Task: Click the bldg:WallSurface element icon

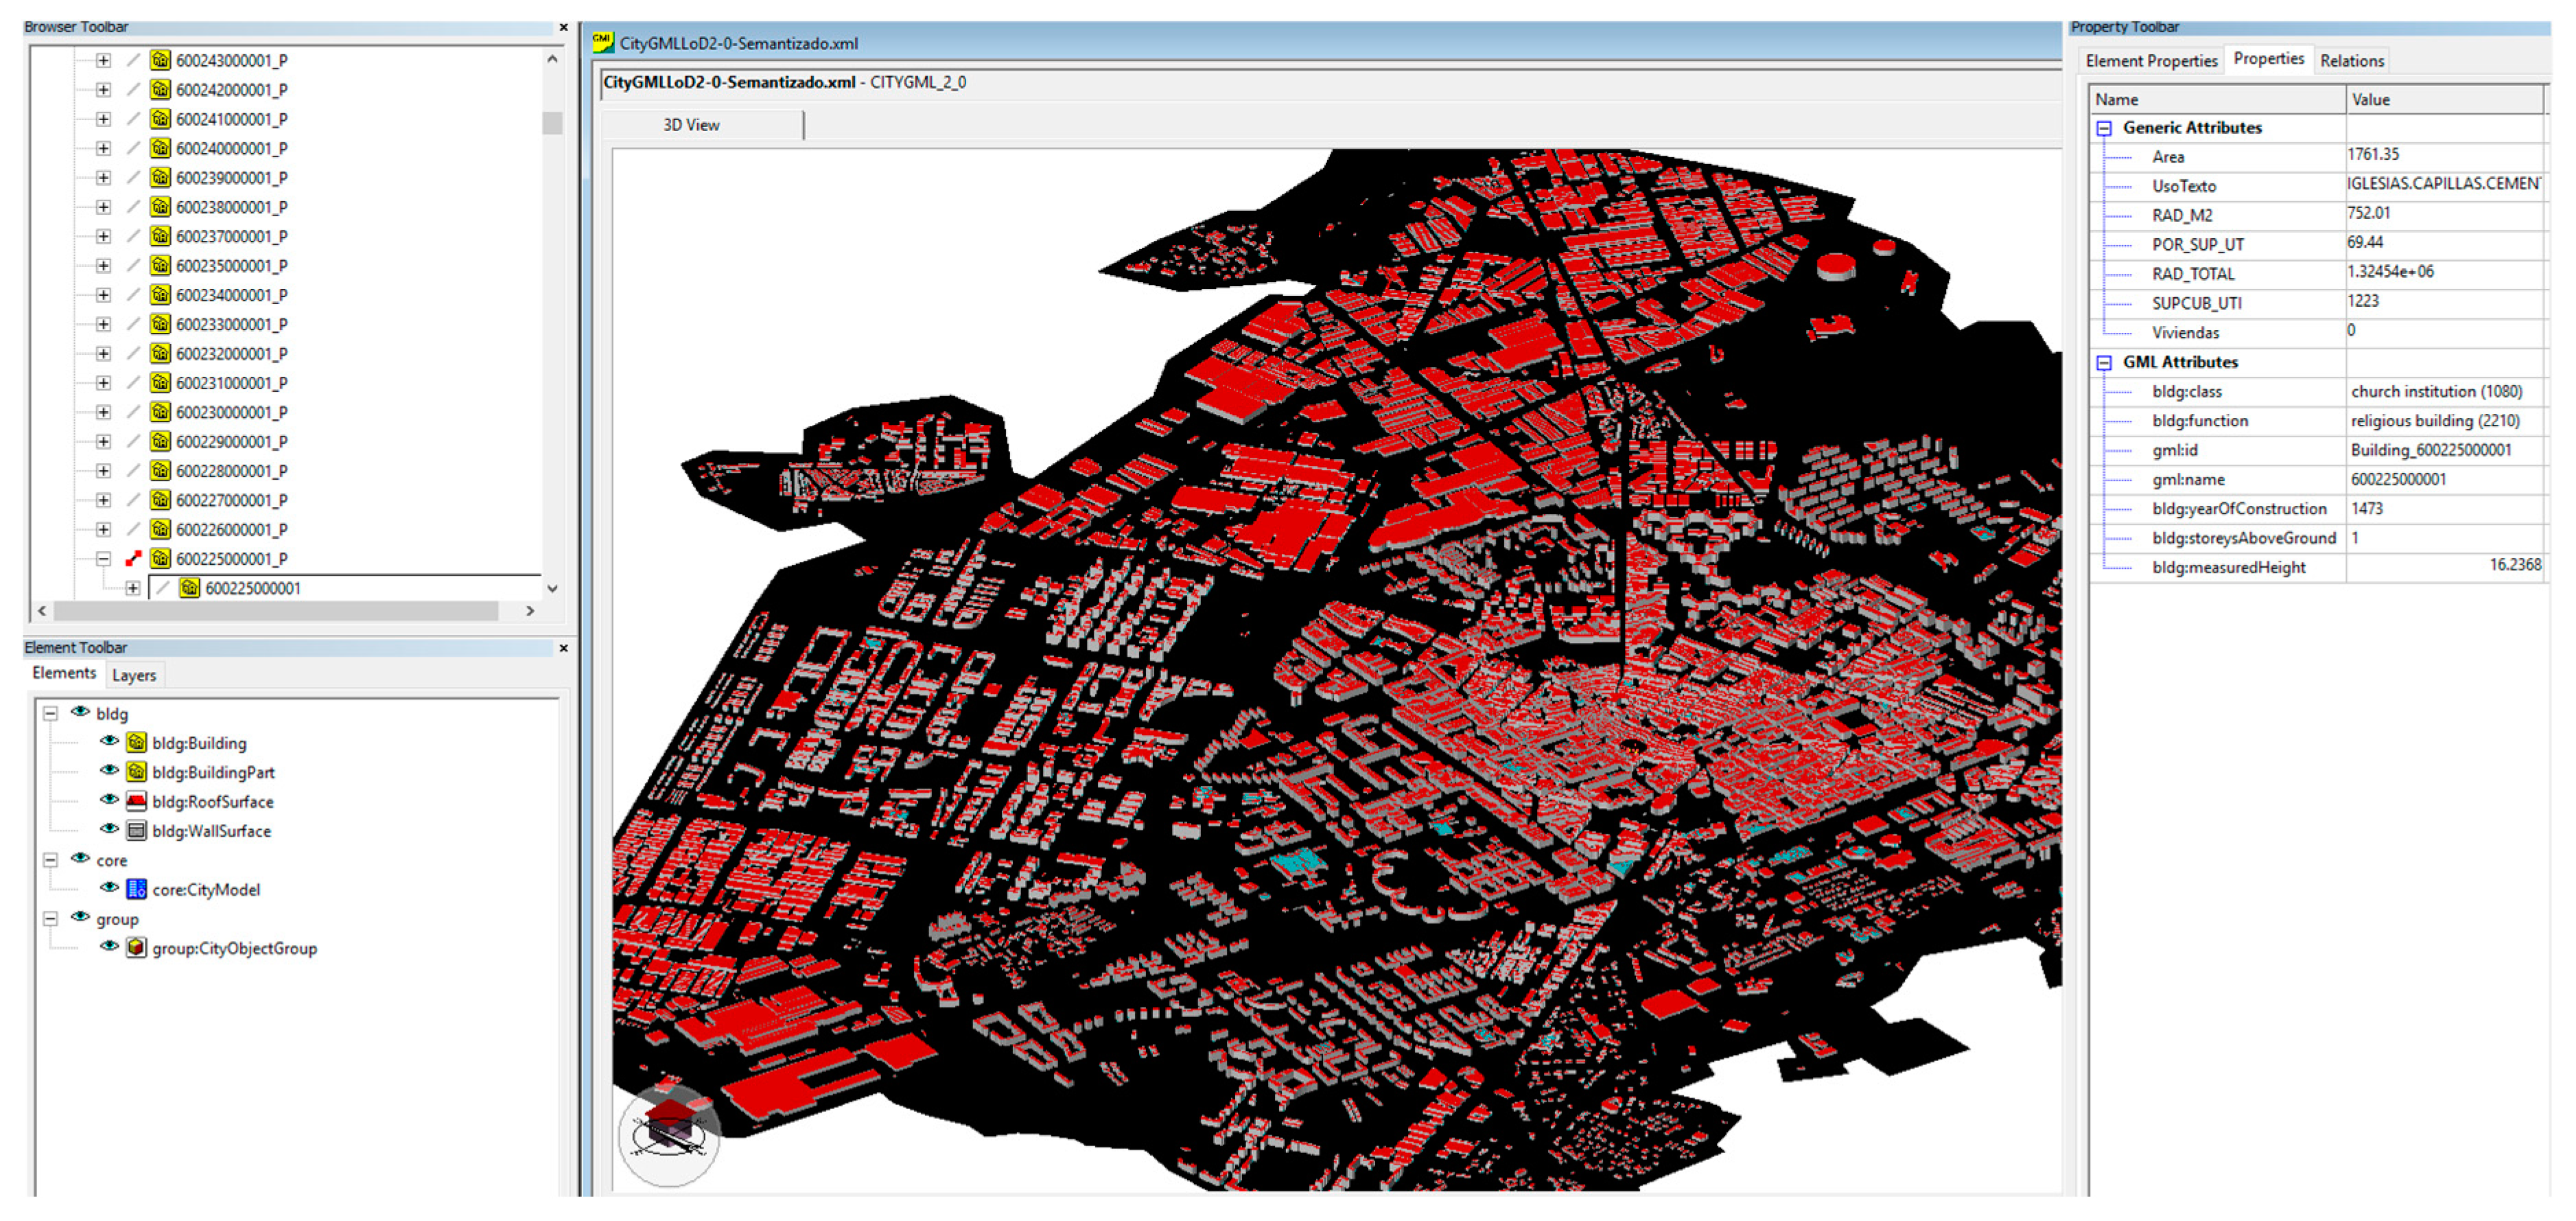Action: click(137, 830)
